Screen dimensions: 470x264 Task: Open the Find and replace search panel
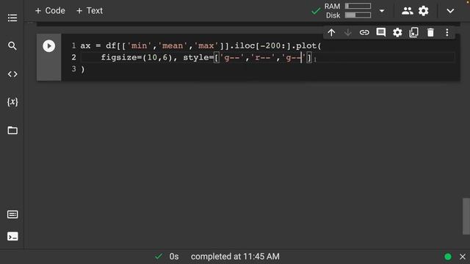click(12, 45)
